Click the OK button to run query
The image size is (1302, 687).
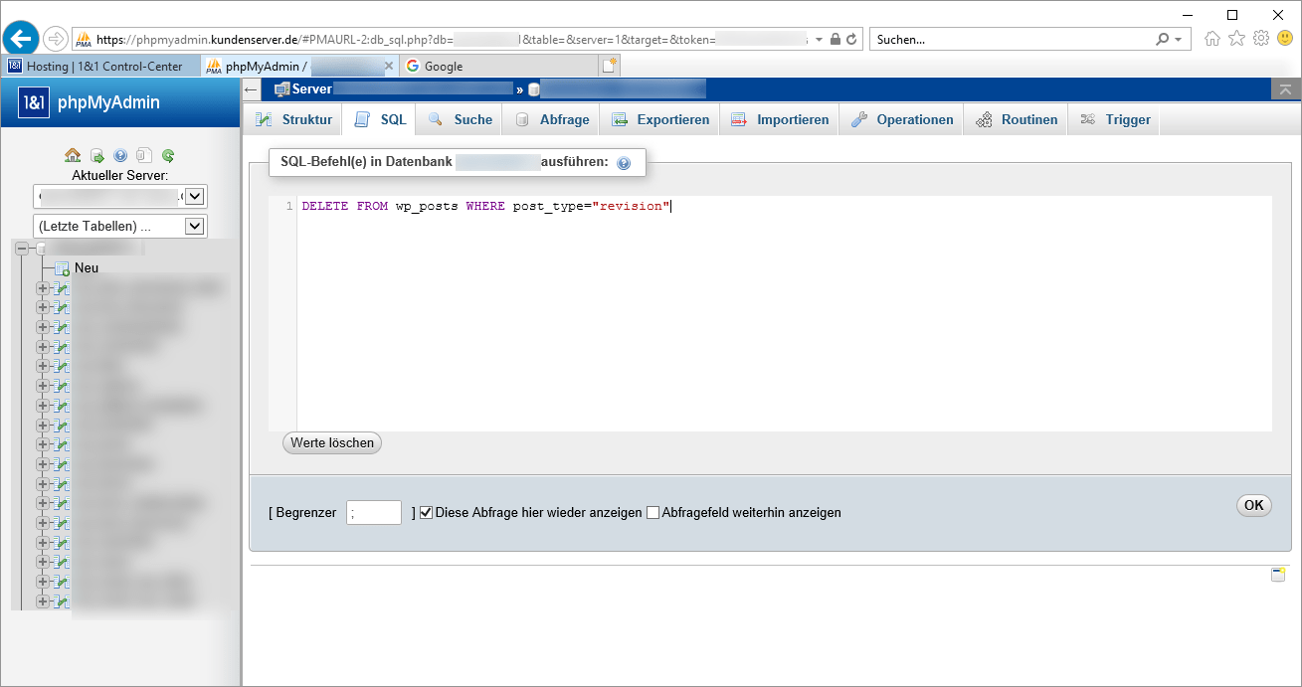click(x=1253, y=505)
